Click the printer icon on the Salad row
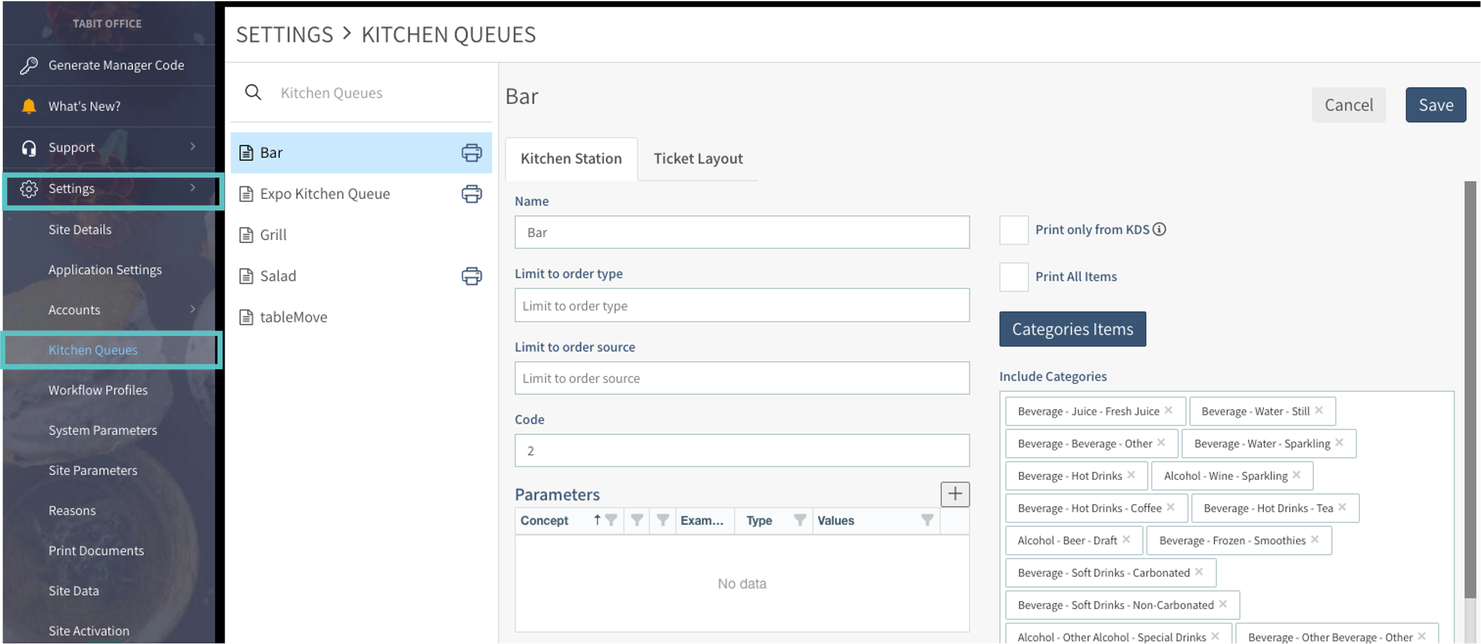 click(x=471, y=276)
